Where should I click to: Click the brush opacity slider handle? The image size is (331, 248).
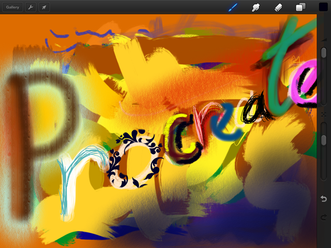[324, 140]
